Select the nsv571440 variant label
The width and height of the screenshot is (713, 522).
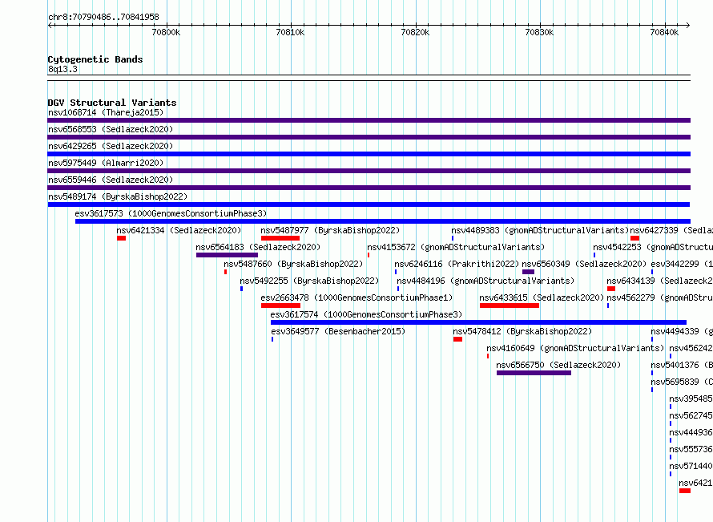coord(691,466)
